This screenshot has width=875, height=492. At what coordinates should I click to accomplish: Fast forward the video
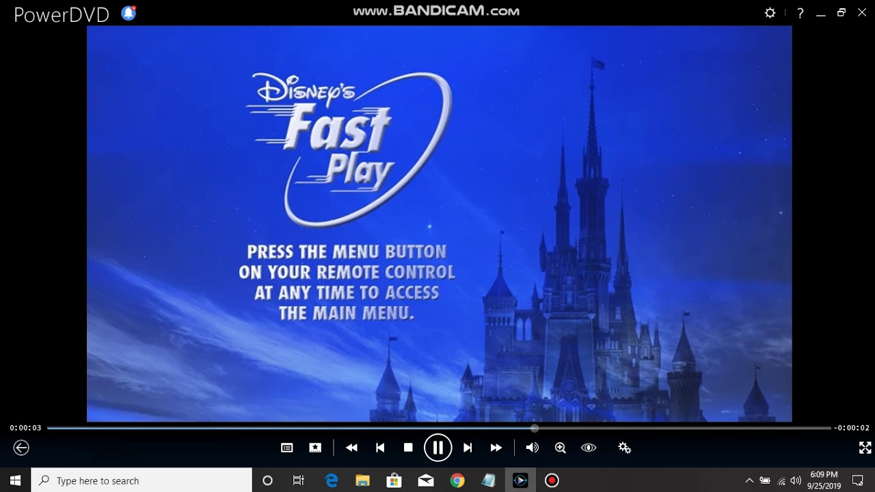coord(496,448)
